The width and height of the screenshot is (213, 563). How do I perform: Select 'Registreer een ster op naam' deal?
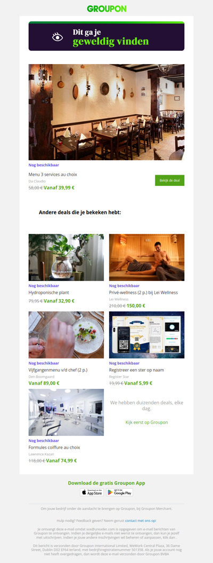136,370
